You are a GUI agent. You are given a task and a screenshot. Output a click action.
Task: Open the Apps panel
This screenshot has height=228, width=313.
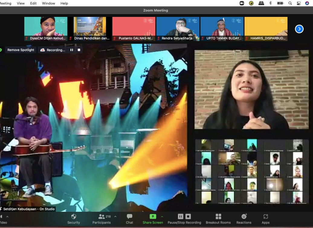pos(266,217)
